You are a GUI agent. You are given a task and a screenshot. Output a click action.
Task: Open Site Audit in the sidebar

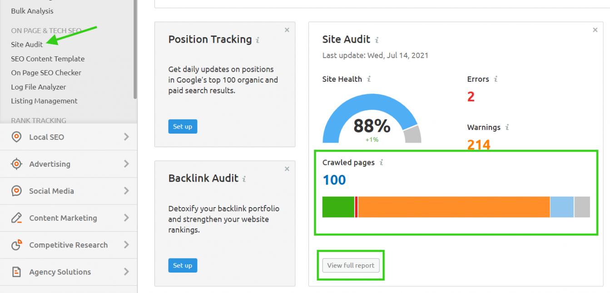(x=27, y=45)
